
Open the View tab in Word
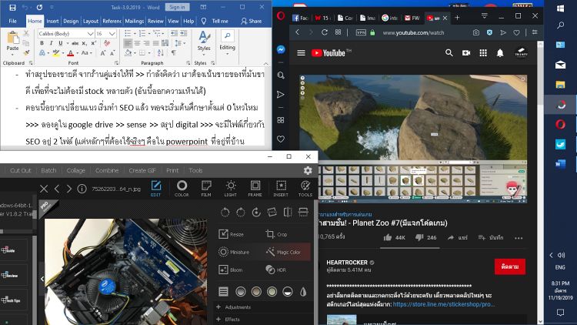point(173,21)
